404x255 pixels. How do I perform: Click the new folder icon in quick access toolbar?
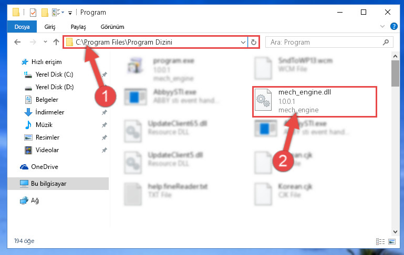coord(45,13)
